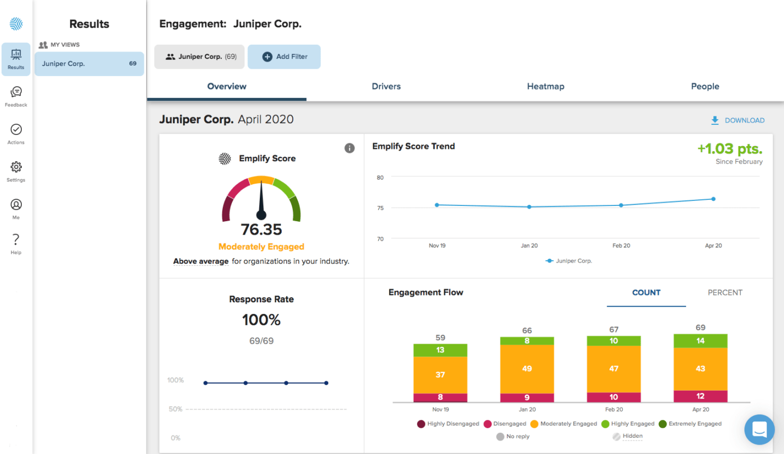Open the Heatmap tab

pyautogui.click(x=545, y=87)
